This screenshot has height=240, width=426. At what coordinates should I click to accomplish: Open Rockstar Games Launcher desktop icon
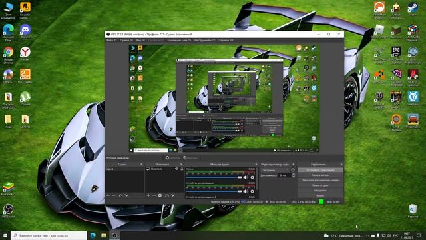25,11
